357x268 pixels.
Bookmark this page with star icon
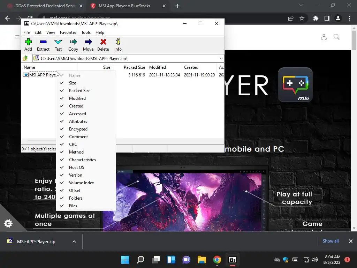point(302,18)
